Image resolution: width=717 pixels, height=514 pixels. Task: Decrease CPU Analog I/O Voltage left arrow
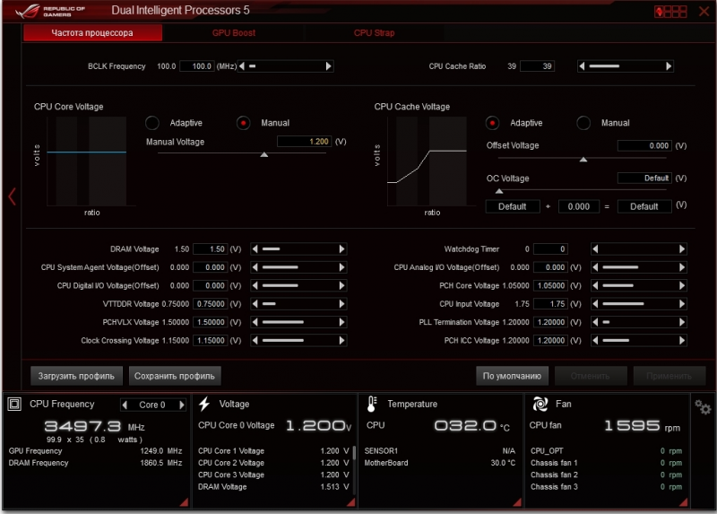click(595, 267)
